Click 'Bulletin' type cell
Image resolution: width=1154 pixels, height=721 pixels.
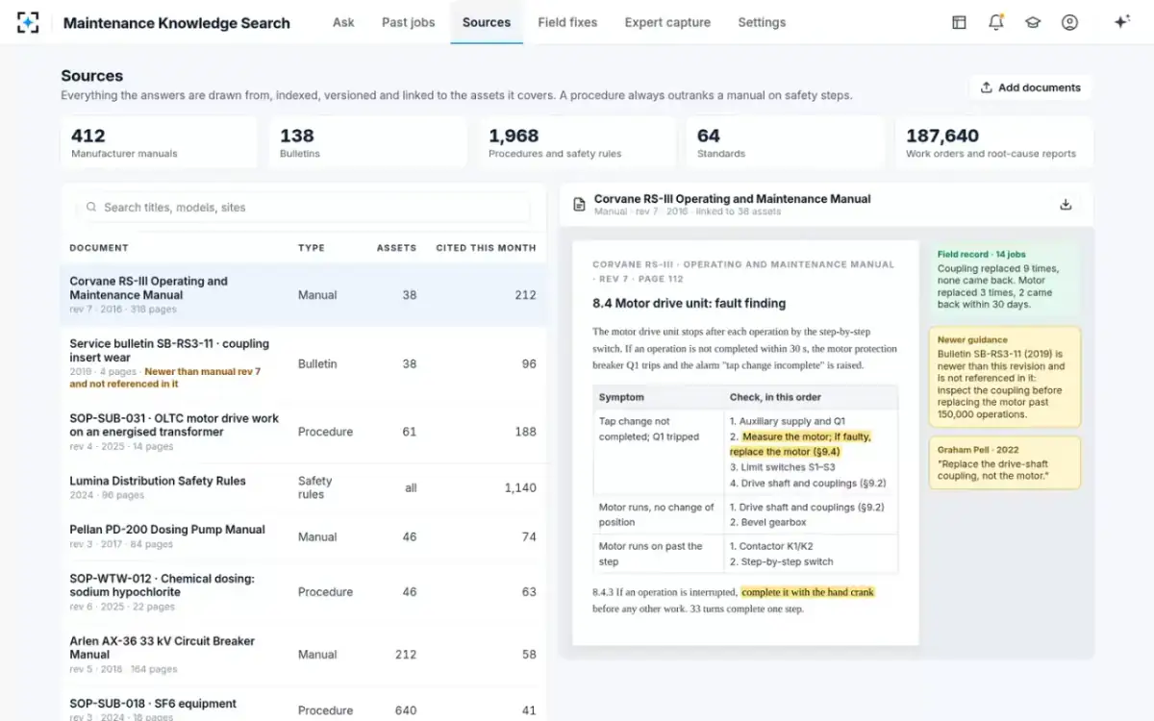click(x=317, y=364)
